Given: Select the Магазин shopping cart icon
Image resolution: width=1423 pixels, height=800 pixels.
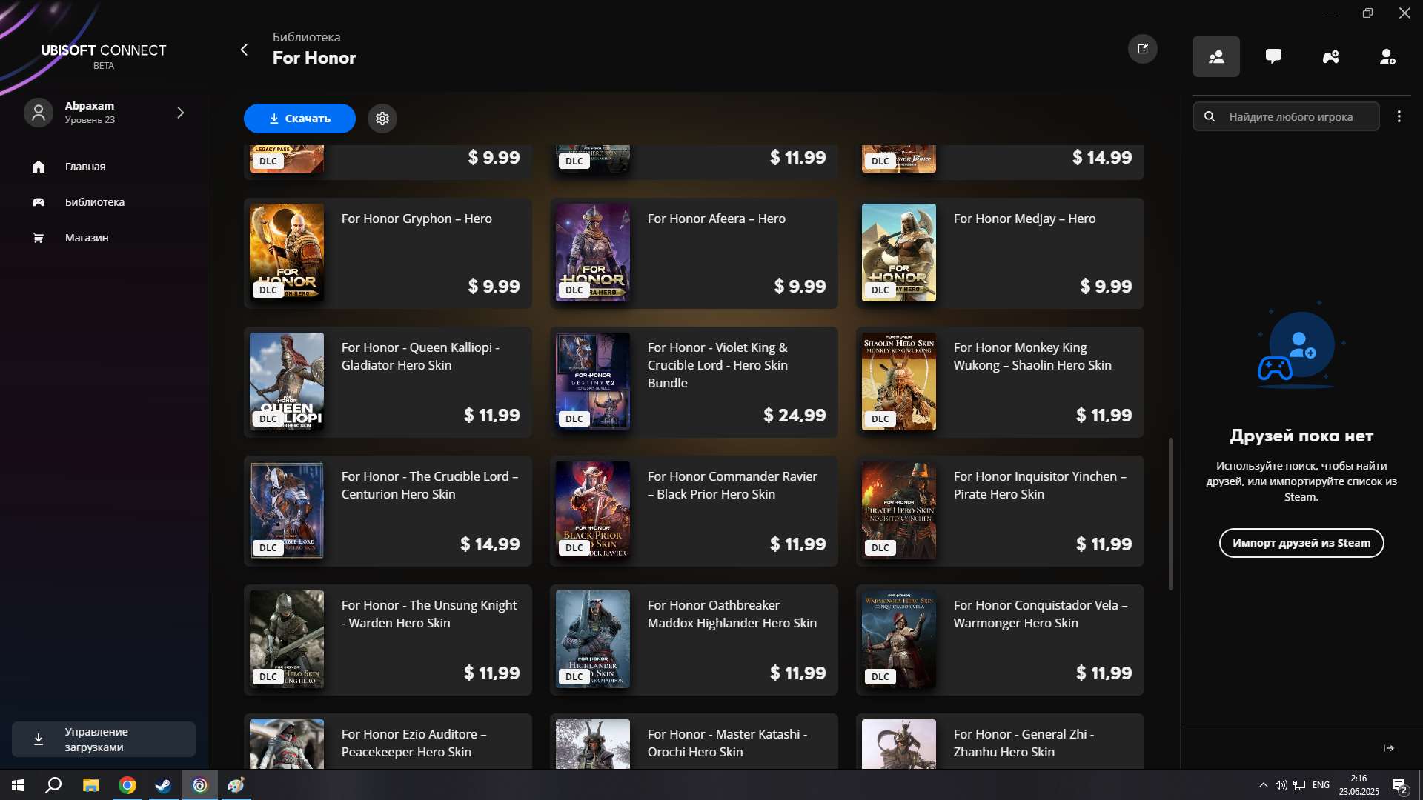Looking at the screenshot, I should coord(37,238).
